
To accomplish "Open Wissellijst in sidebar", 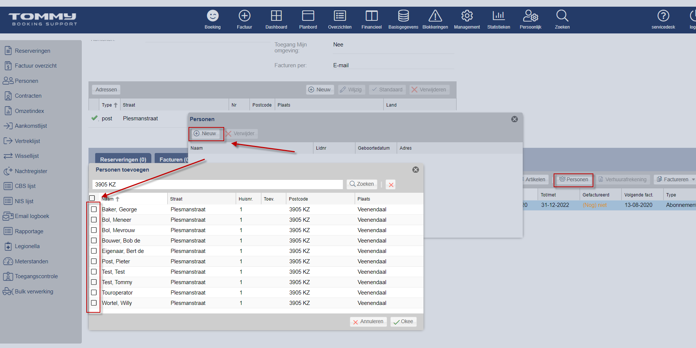I will tap(27, 156).
